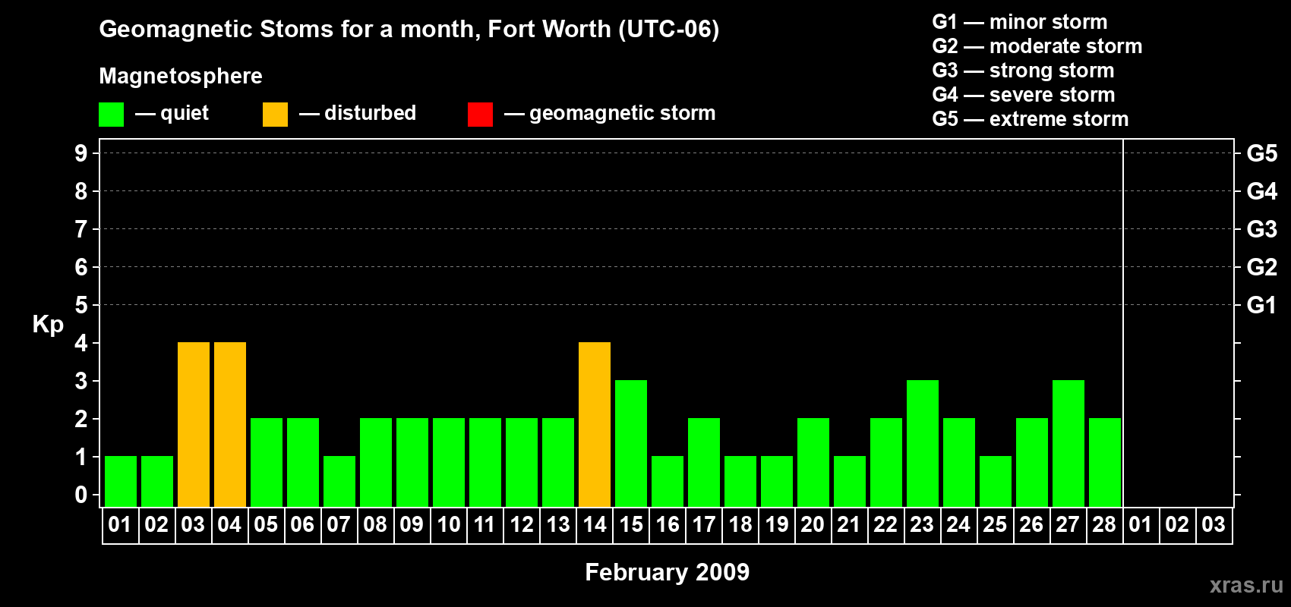1291x607 pixels.
Task: Click date label 12 on the axis
Action: pyautogui.click(x=521, y=525)
